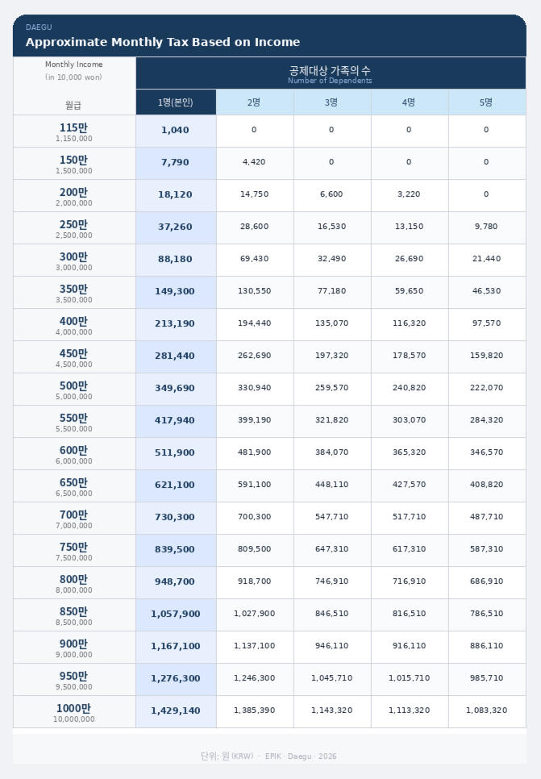Click the 617,310 tax value
The image size is (541, 779).
pos(409,550)
